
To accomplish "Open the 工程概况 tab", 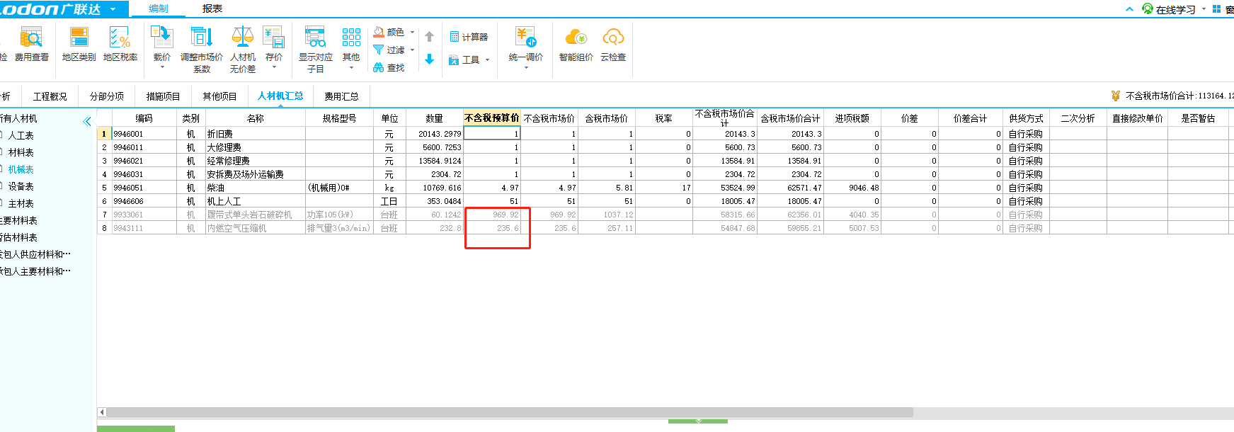I will (x=50, y=96).
